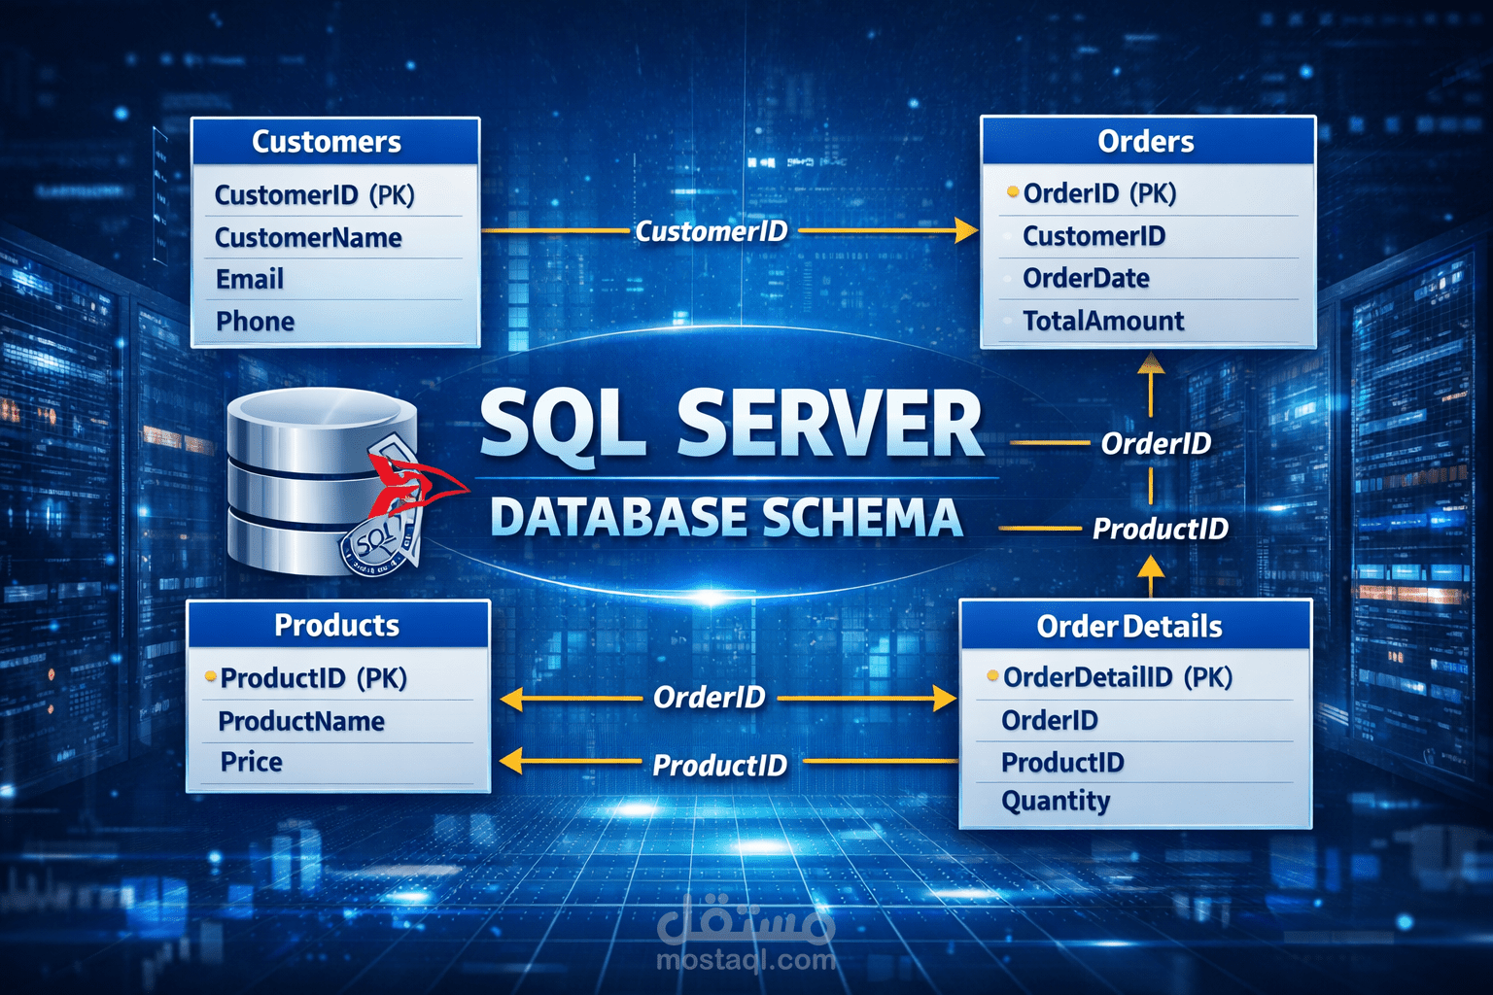Select the Order Details table header
The height and width of the screenshot is (995, 1493).
pyautogui.click(x=1134, y=626)
